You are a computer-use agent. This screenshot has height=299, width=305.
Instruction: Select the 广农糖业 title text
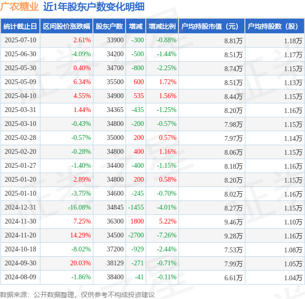pyautogui.click(x=19, y=7)
